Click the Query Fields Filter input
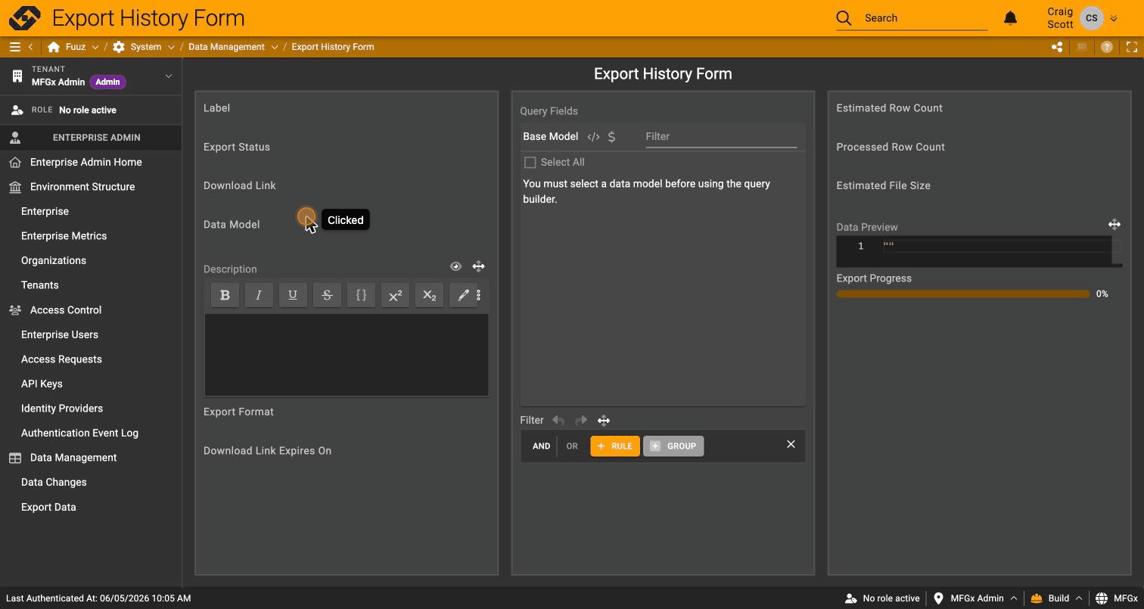Screen dimensions: 1144x609 (x=721, y=137)
